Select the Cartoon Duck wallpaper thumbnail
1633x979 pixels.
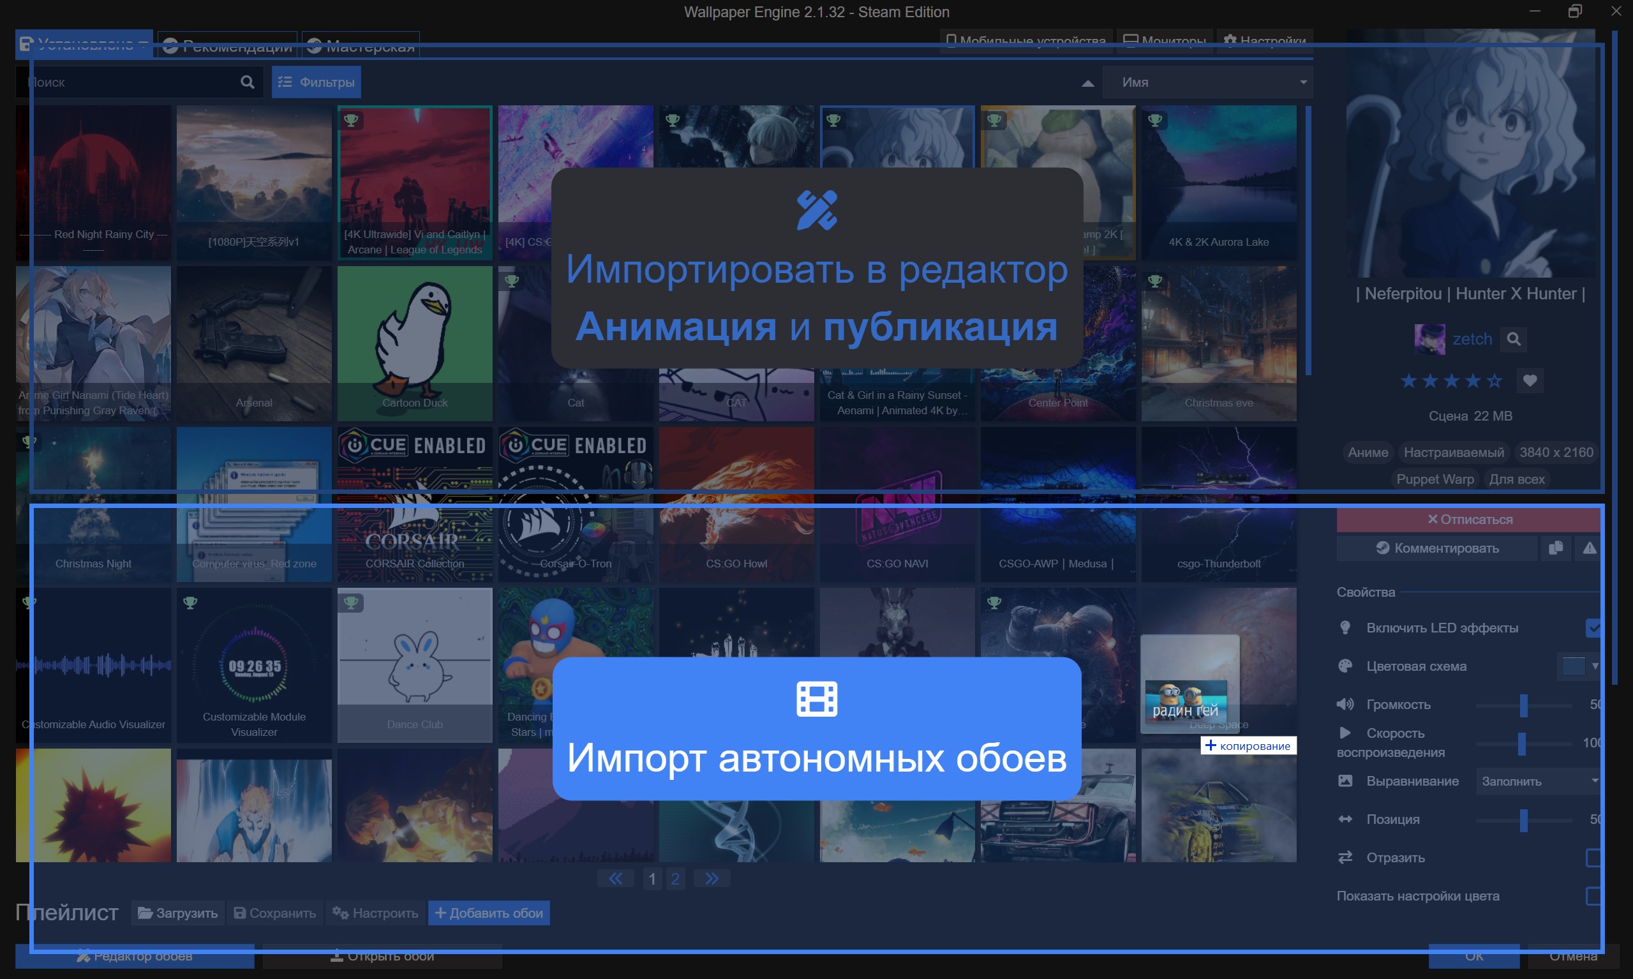tap(414, 343)
